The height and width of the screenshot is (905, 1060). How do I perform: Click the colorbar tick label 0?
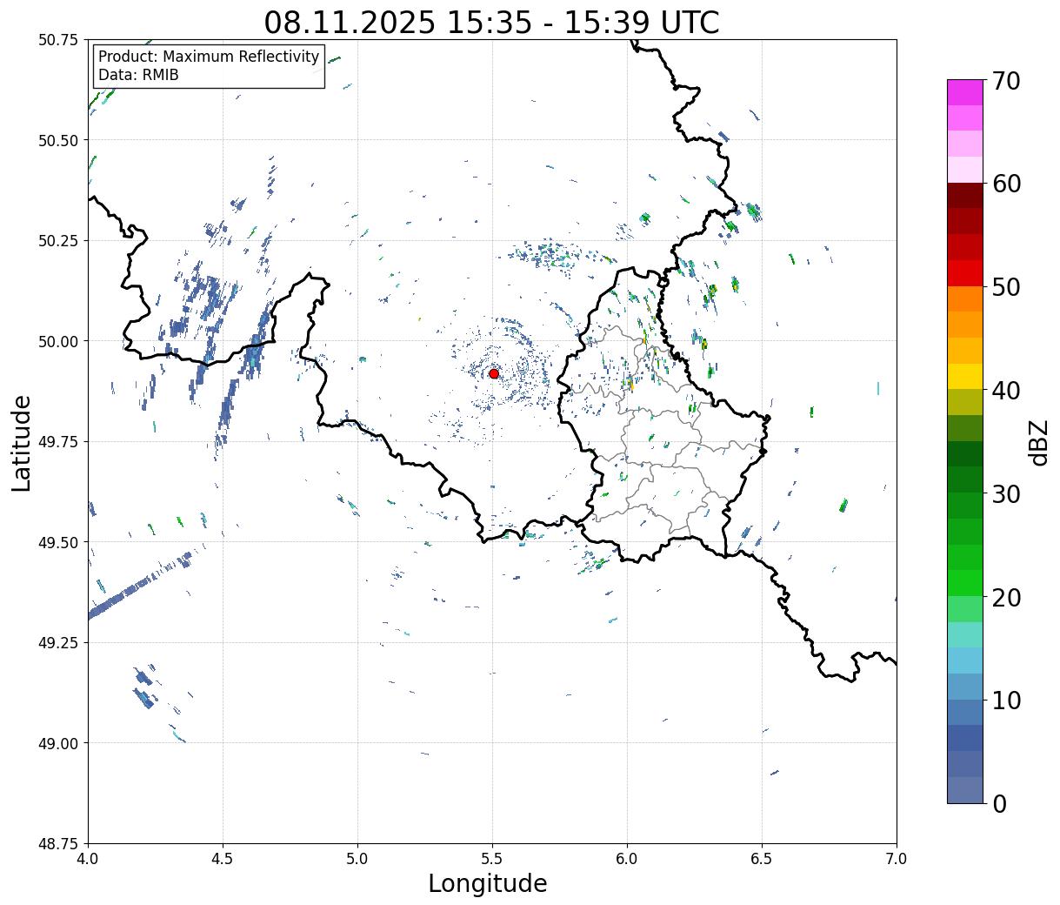click(999, 803)
